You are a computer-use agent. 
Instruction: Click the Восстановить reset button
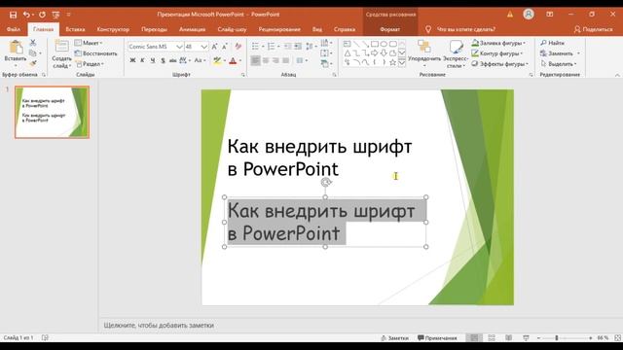tap(95, 53)
